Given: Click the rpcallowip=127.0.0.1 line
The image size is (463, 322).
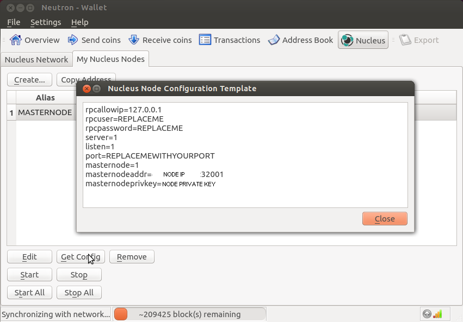Looking at the screenshot, I should click(x=124, y=110).
